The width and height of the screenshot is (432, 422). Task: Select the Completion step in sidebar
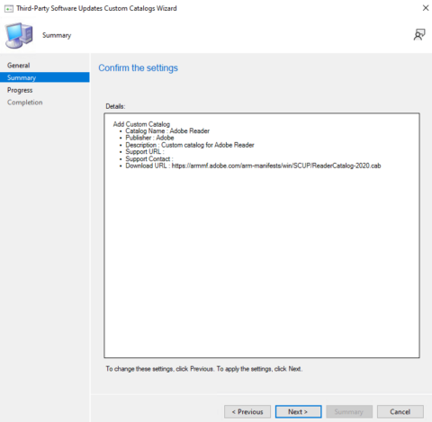click(x=25, y=103)
